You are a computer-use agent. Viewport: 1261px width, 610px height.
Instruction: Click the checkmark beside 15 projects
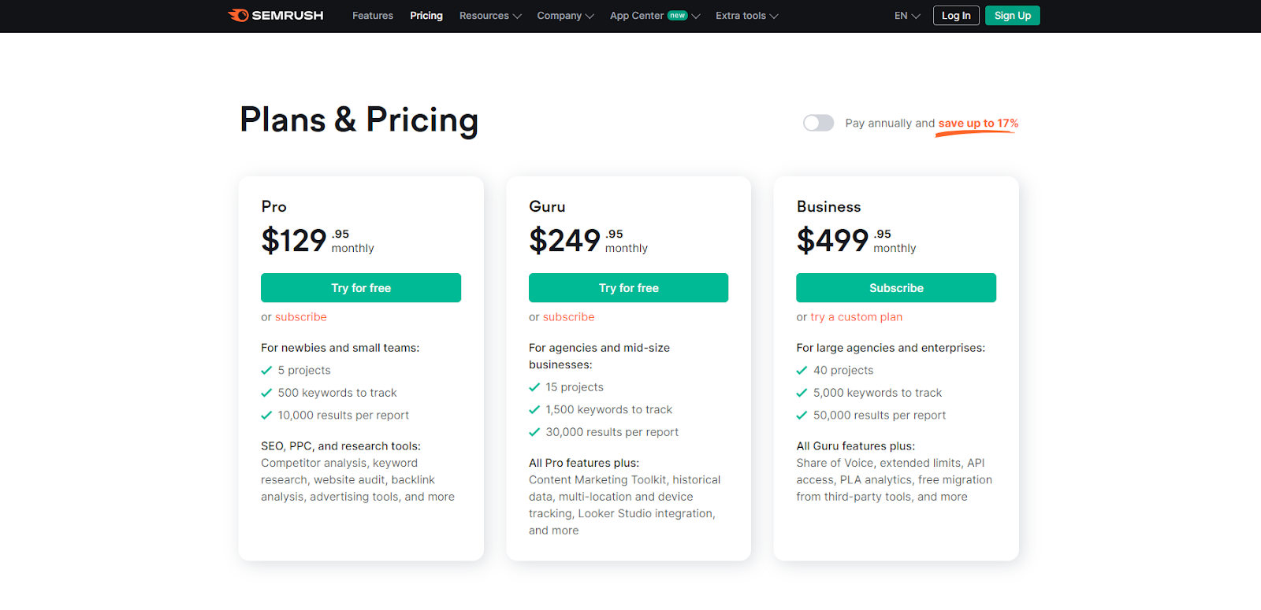coord(534,387)
